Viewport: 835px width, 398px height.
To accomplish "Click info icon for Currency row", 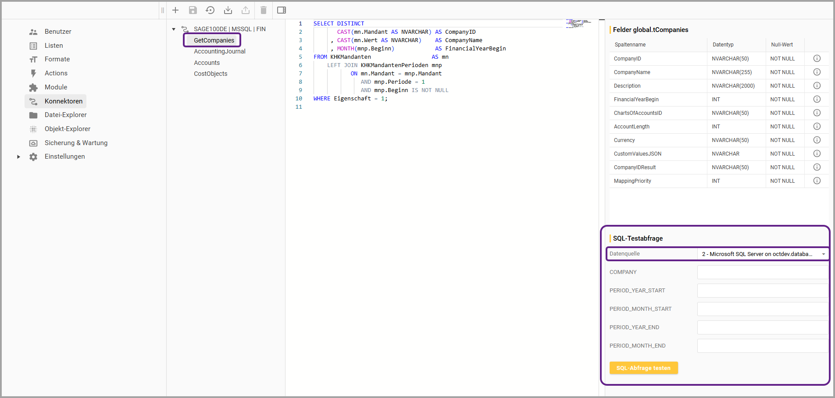I will [817, 140].
